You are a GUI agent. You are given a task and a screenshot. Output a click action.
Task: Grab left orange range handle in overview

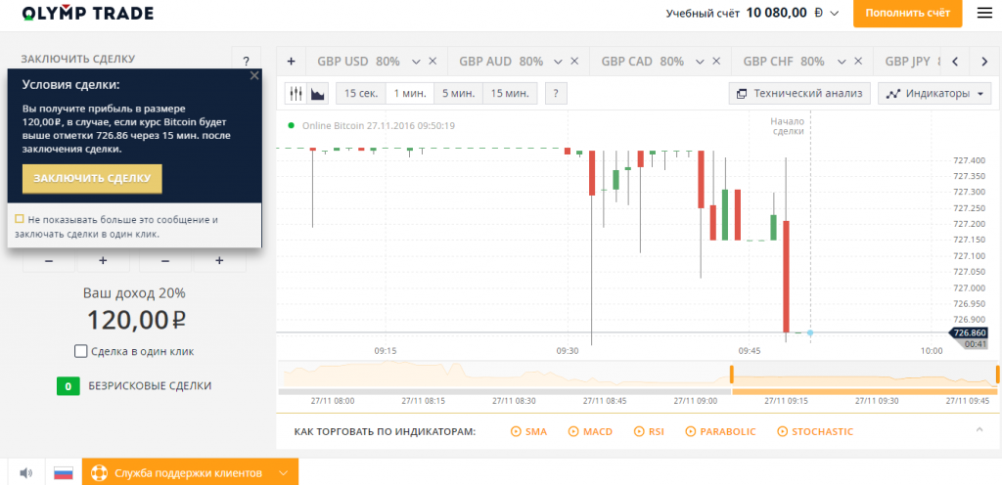tap(732, 374)
